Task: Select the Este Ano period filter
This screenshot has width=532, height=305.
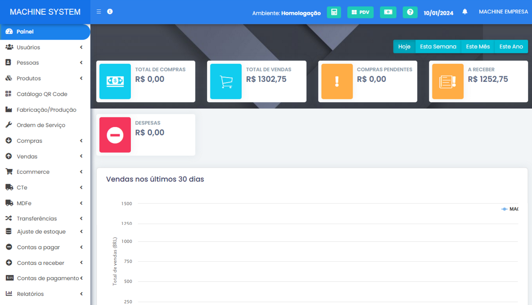Action: click(511, 46)
